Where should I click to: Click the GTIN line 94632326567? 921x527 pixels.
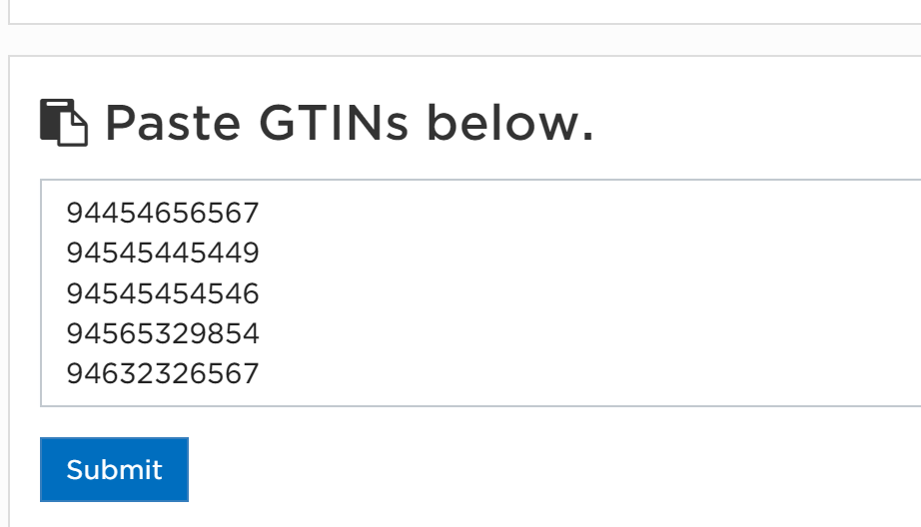pos(162,374)
